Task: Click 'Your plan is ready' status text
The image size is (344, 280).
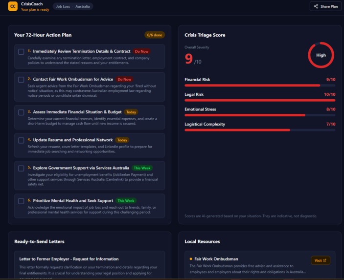Action: [x=35, y=9]
